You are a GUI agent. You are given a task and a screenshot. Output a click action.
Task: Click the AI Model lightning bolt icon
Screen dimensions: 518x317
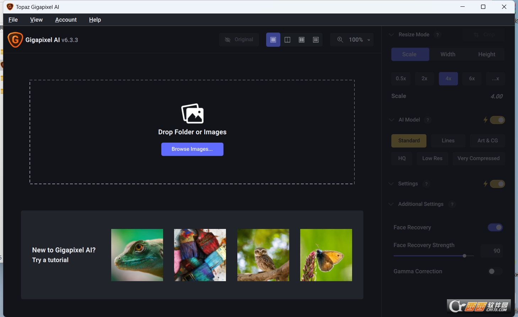485,120
